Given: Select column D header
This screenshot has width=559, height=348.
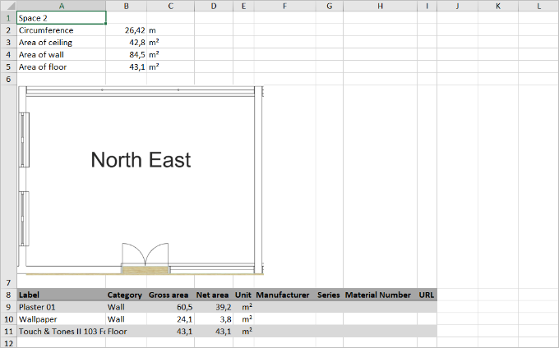Looking at the screenshot, I should [x=214, y=6].
